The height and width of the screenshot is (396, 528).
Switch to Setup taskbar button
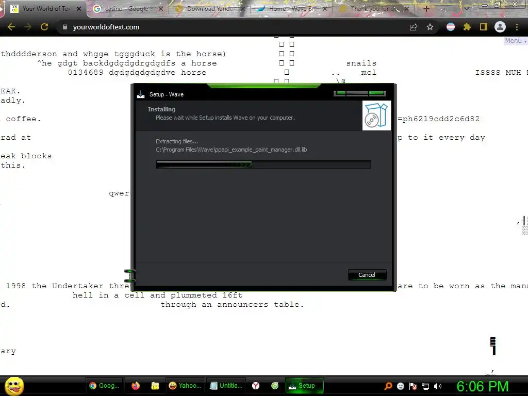pyautogui.click(x=304, y=386)
